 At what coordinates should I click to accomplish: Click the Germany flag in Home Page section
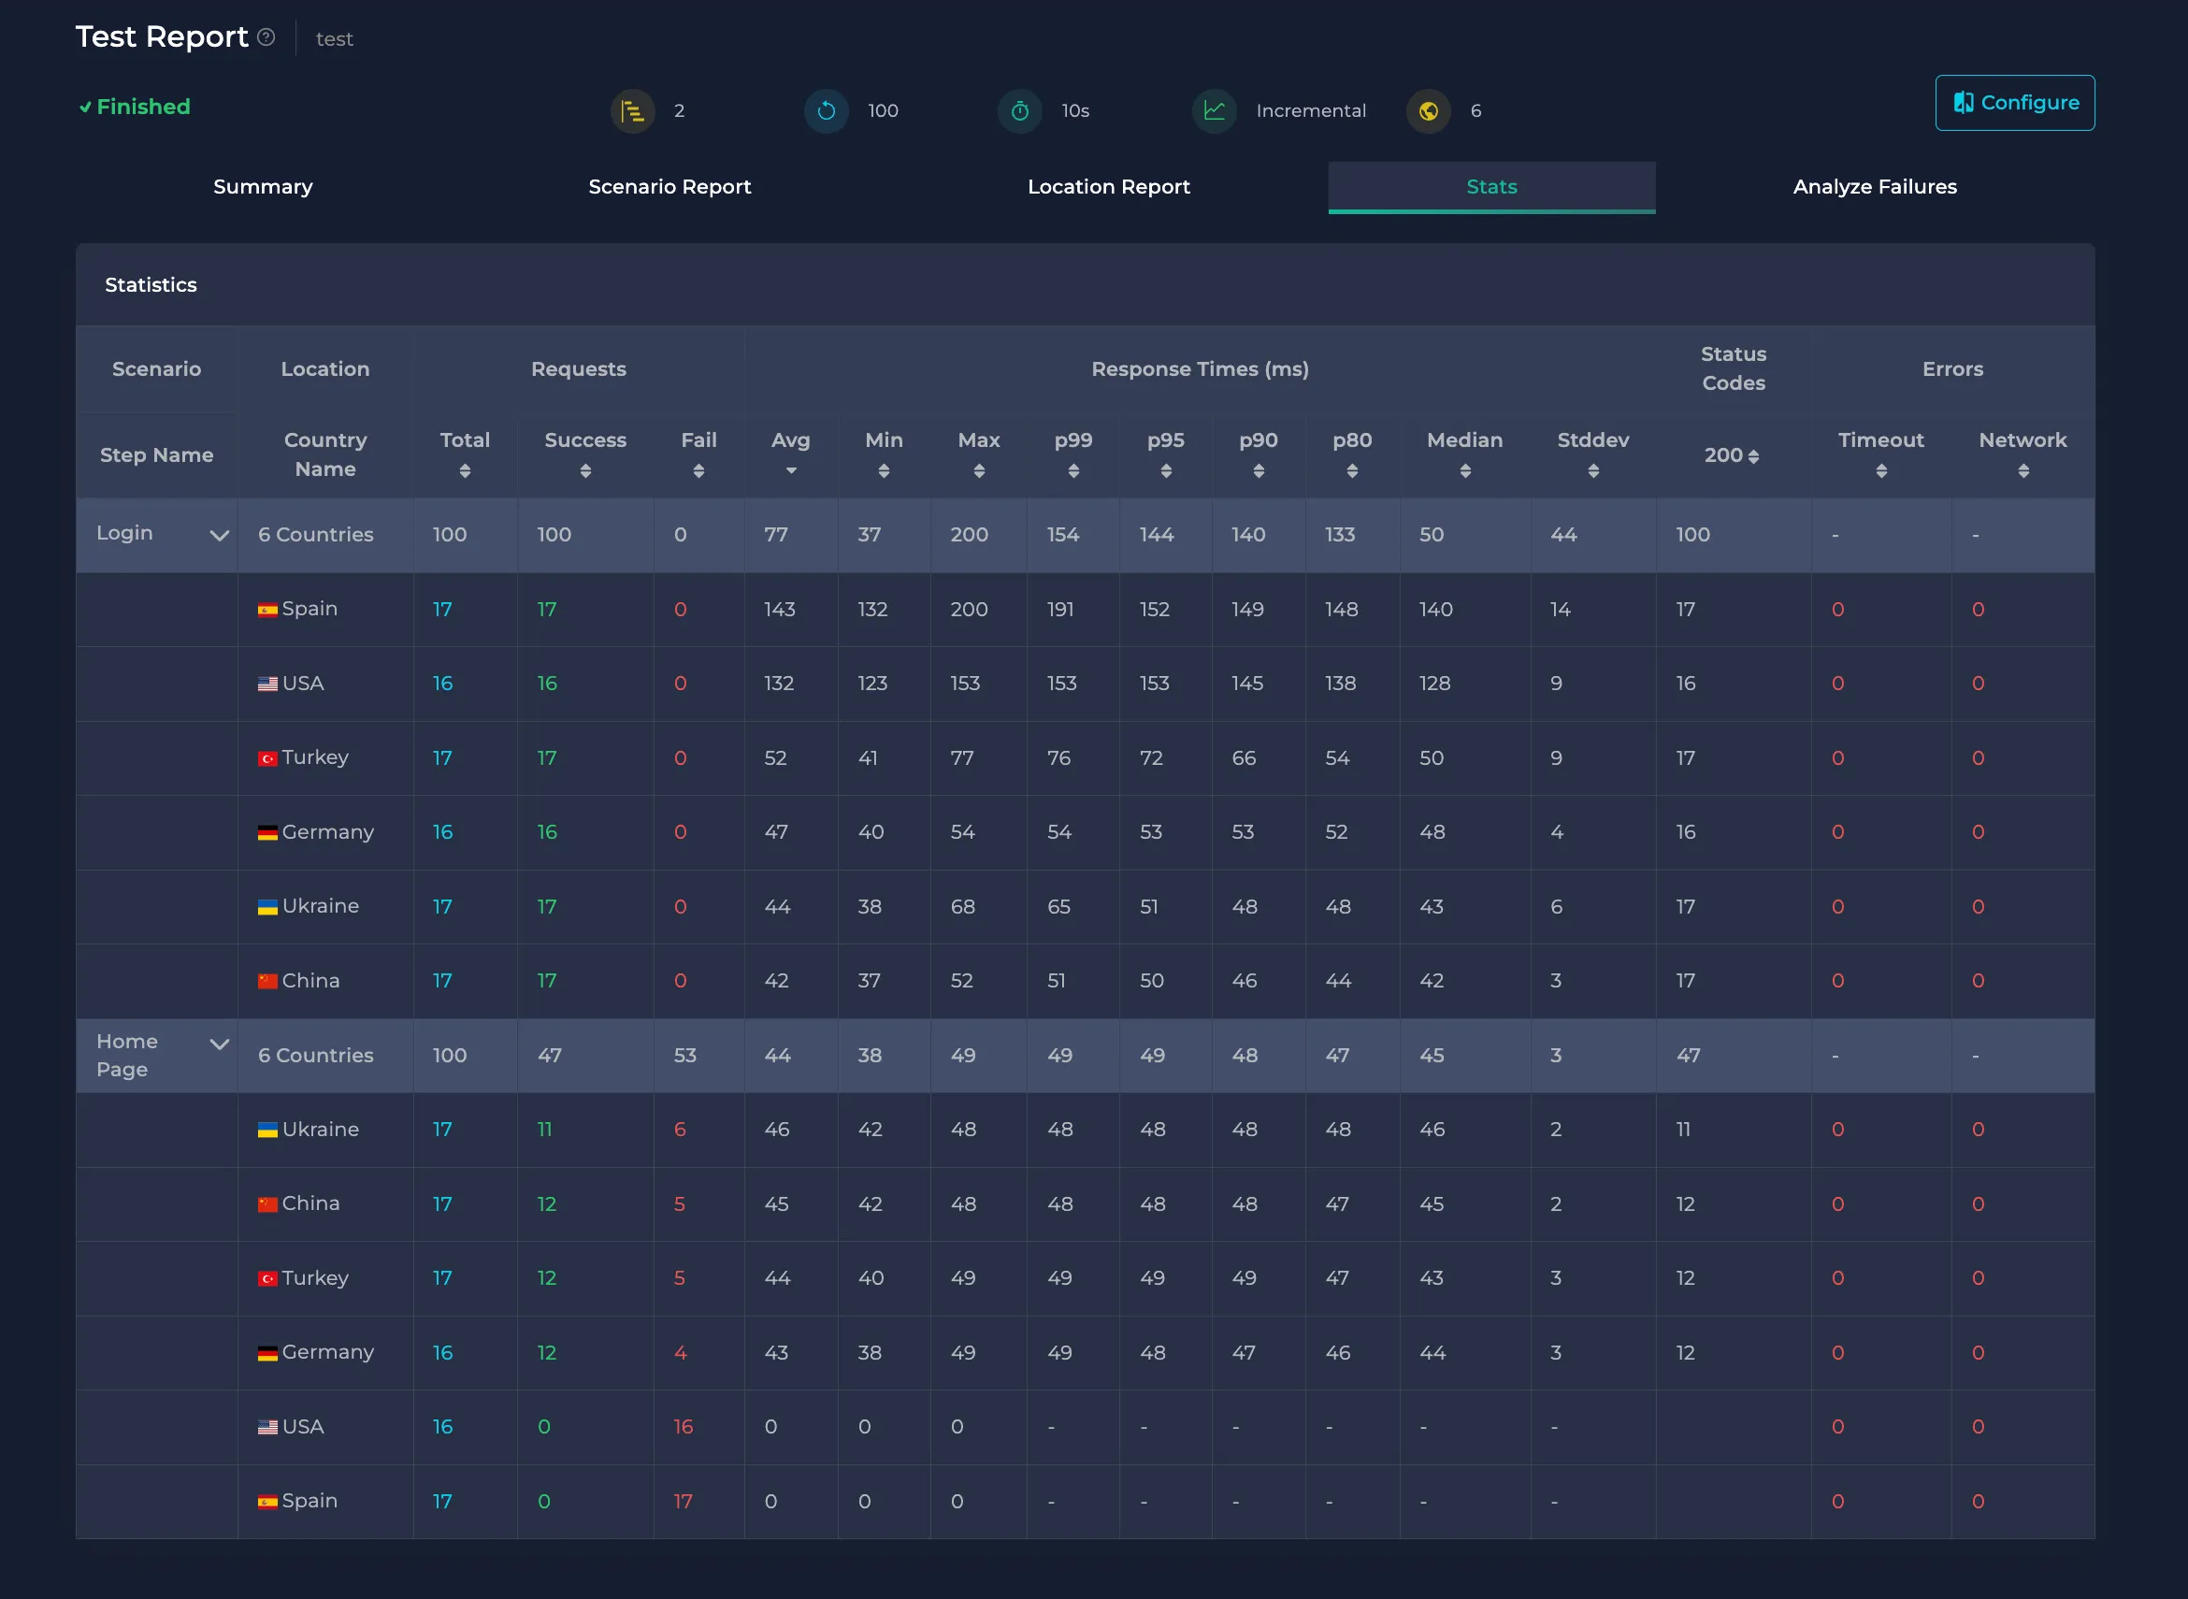268,1353
